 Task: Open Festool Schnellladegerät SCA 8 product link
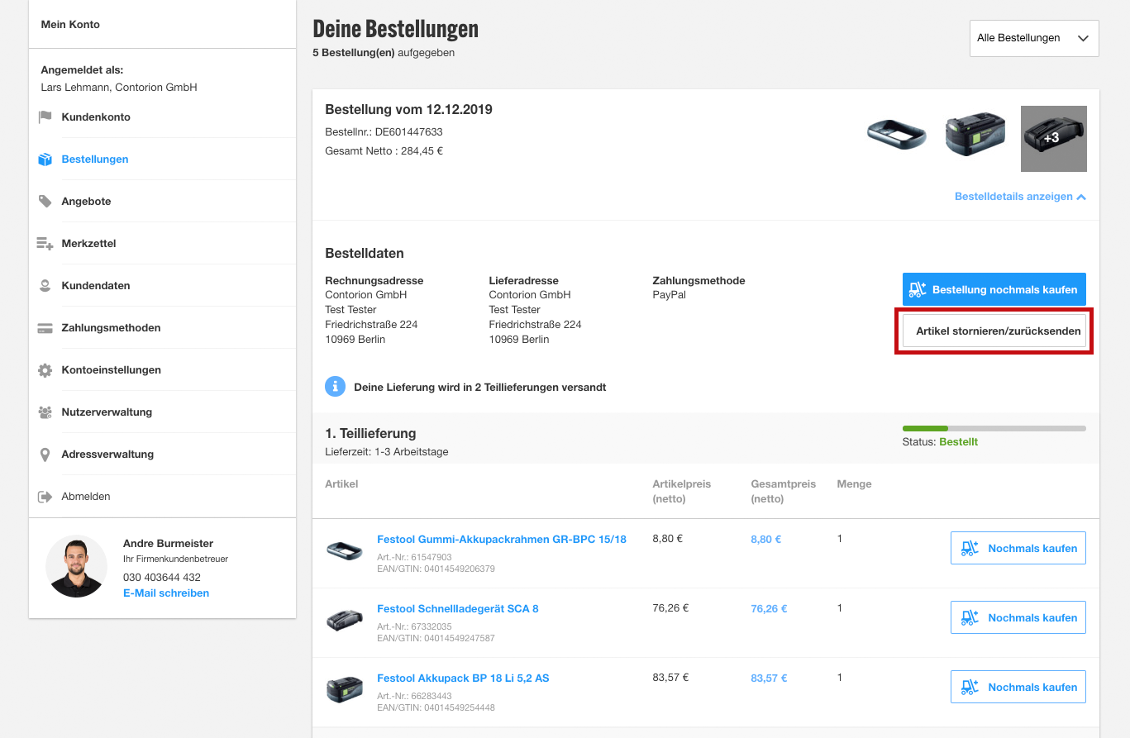tap(457, 609)
